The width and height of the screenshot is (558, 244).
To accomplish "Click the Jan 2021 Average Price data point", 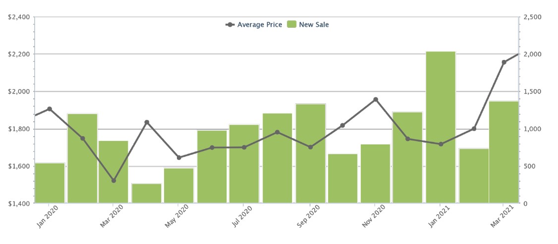I will click(441, 144).
